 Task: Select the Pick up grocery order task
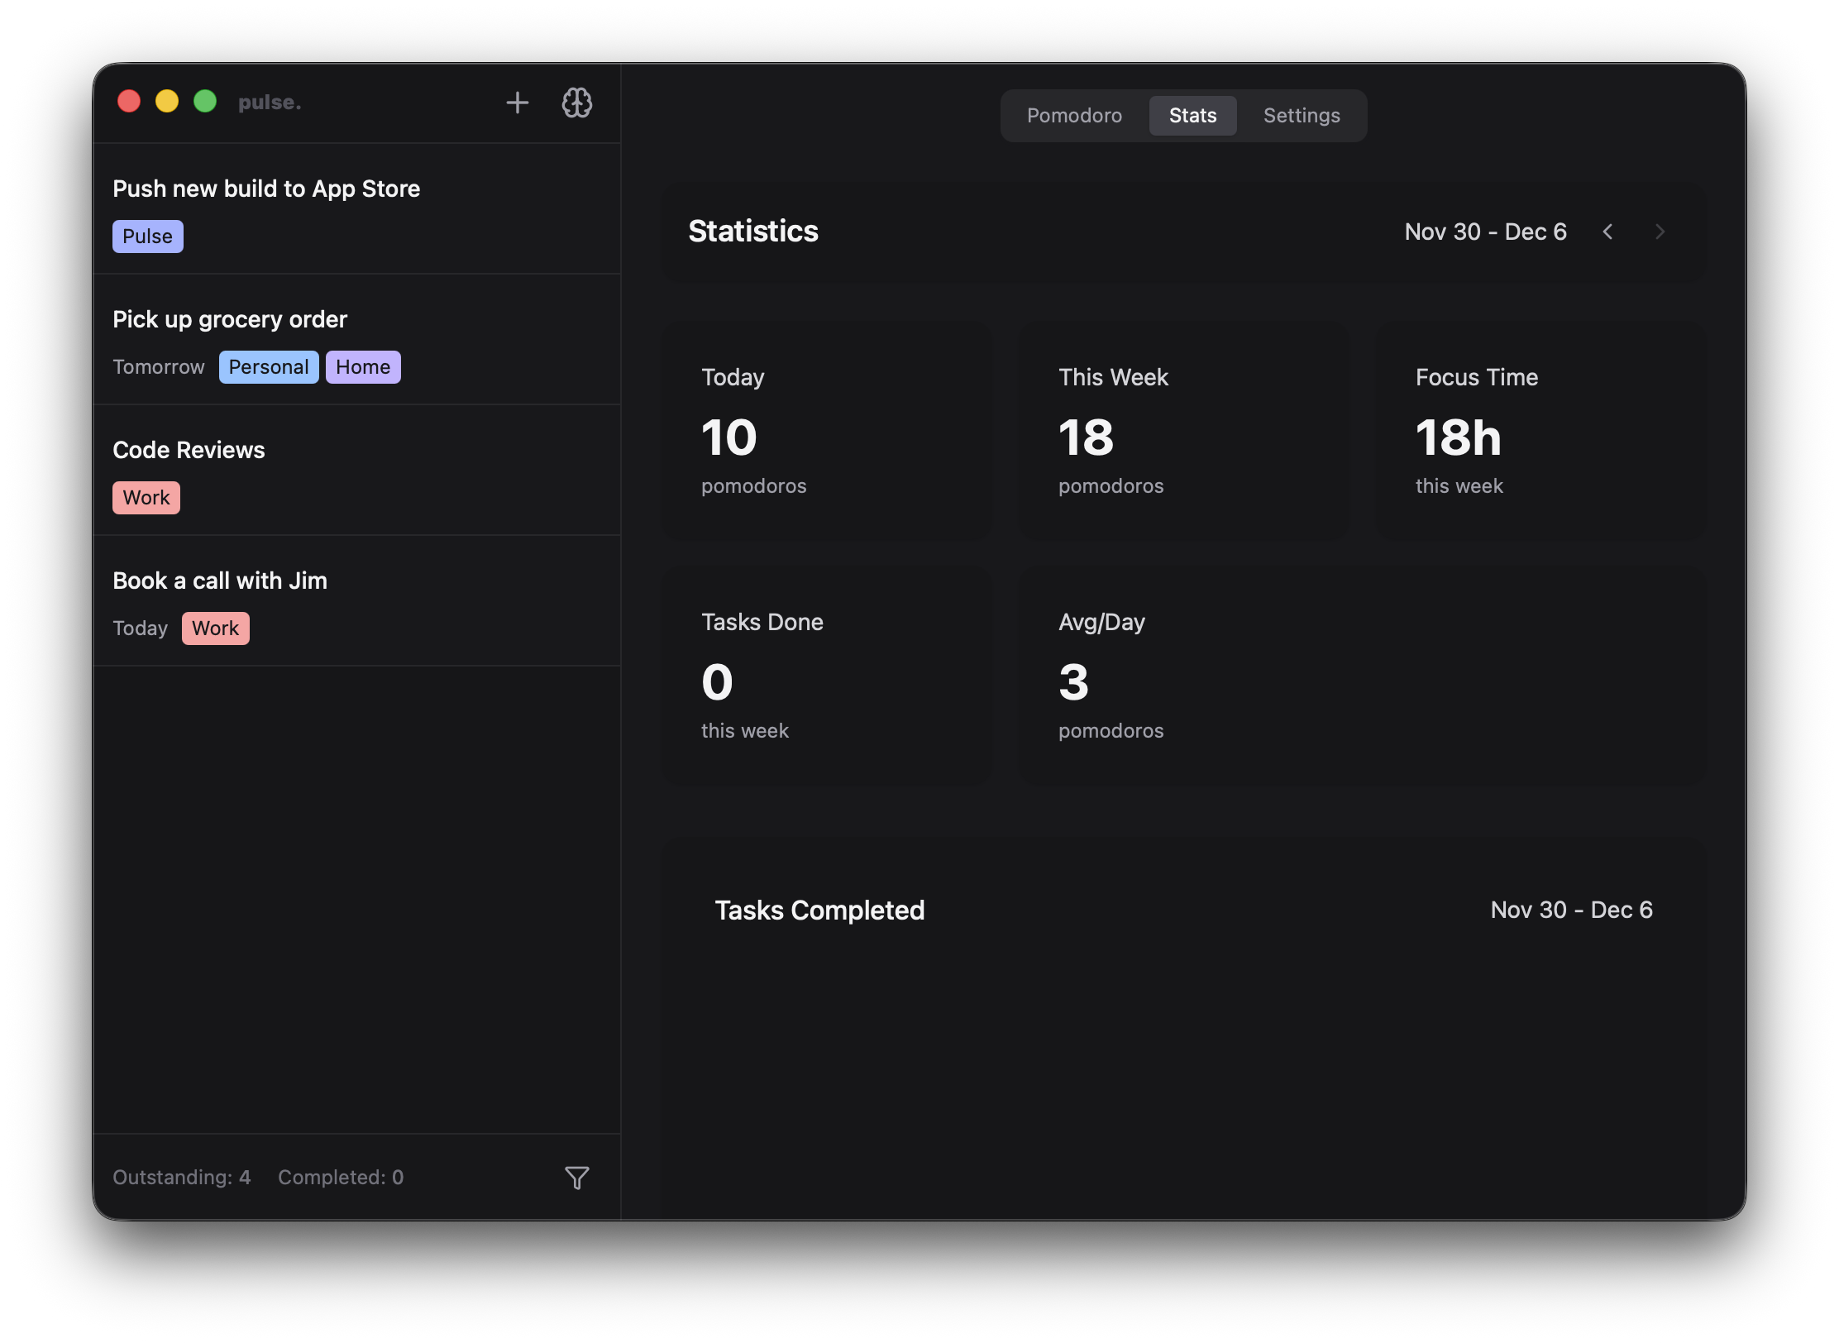pos(230,319)
